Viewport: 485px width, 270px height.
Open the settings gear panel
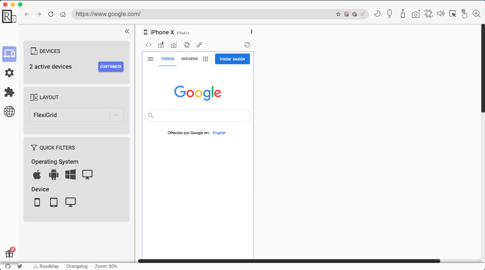9,73
